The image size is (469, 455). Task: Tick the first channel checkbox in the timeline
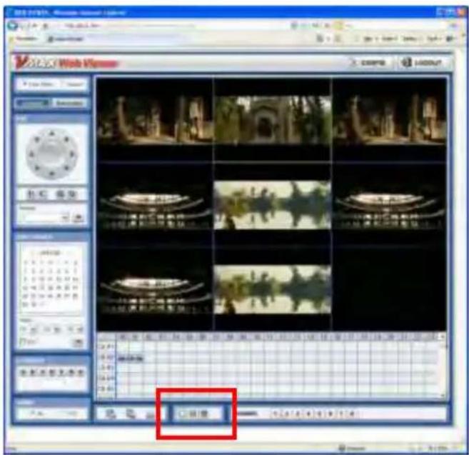tap(102, 346)
